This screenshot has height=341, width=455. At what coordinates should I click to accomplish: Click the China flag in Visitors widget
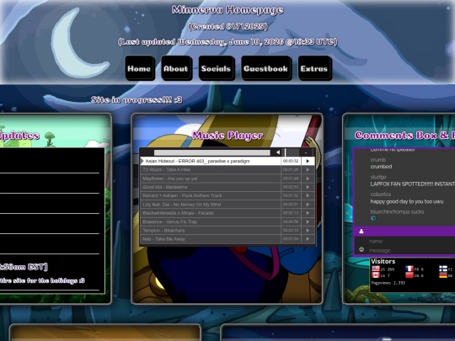tap(409, 275)
